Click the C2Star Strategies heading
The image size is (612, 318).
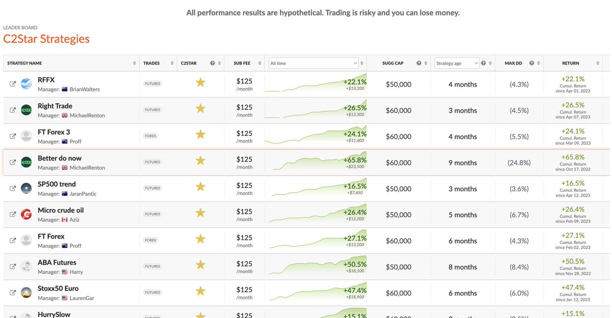click(46, 39)
